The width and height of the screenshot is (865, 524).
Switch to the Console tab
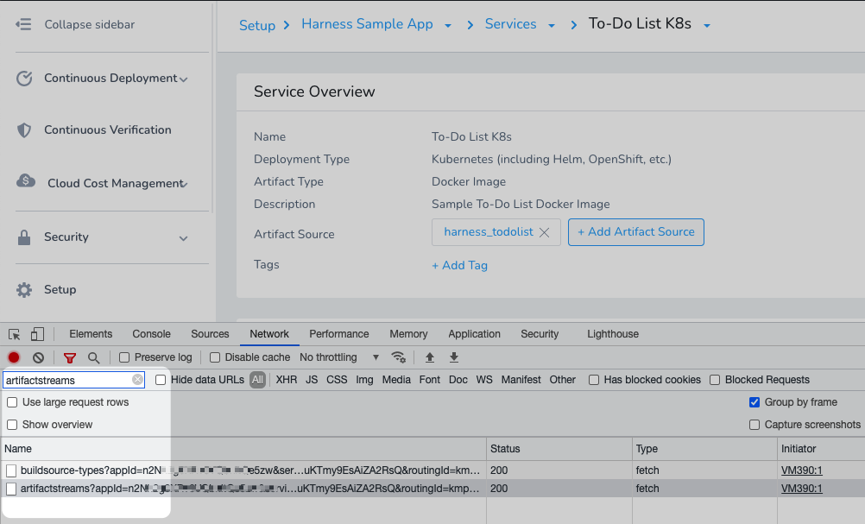pyautogui.click(x=151, y=334)
